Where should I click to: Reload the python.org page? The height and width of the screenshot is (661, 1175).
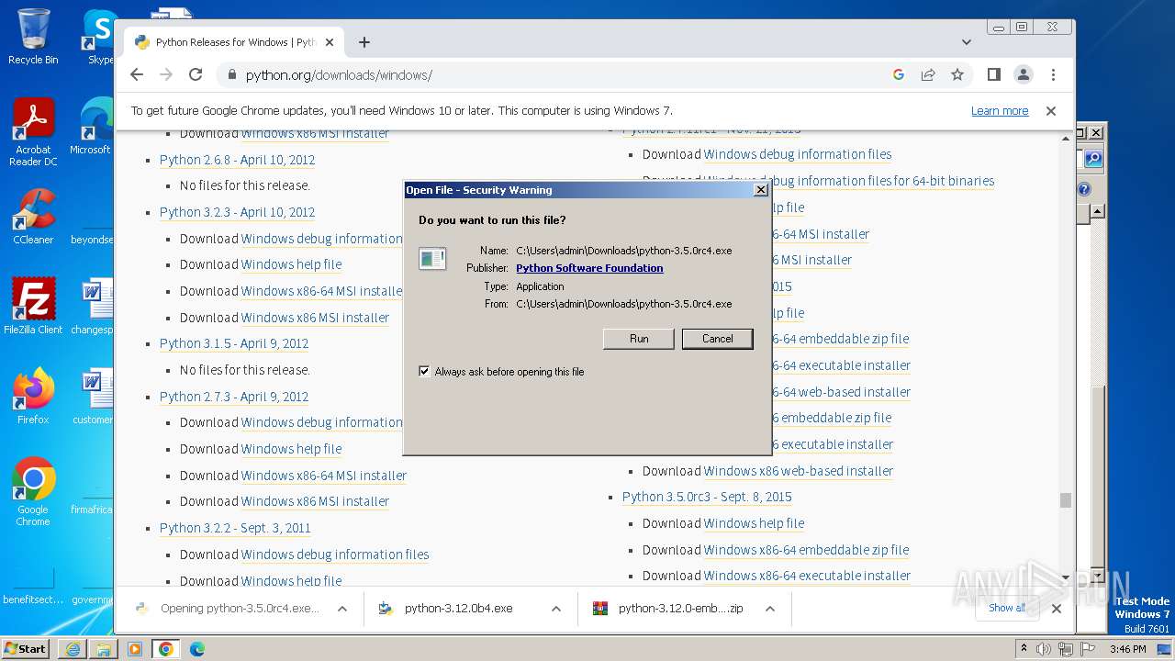pyautogui.click(x=196, y=75)
